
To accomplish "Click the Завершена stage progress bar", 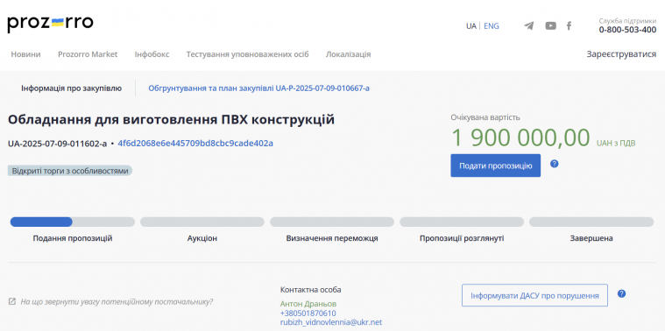I will click(x=591, y=222).
